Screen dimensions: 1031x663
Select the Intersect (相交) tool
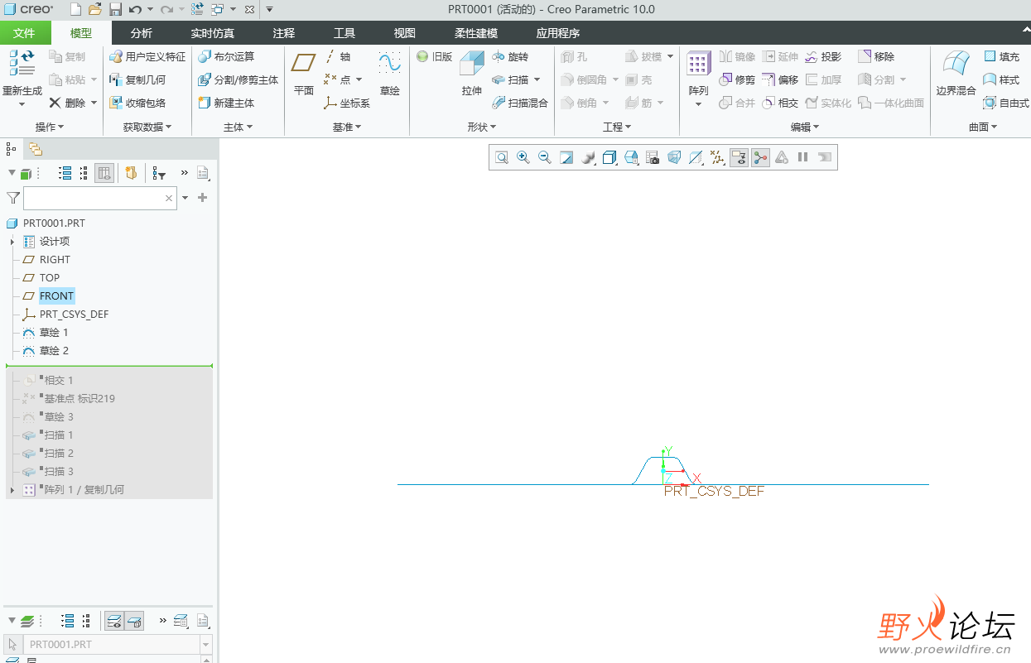pyautogui.click(x=780, y=103)
